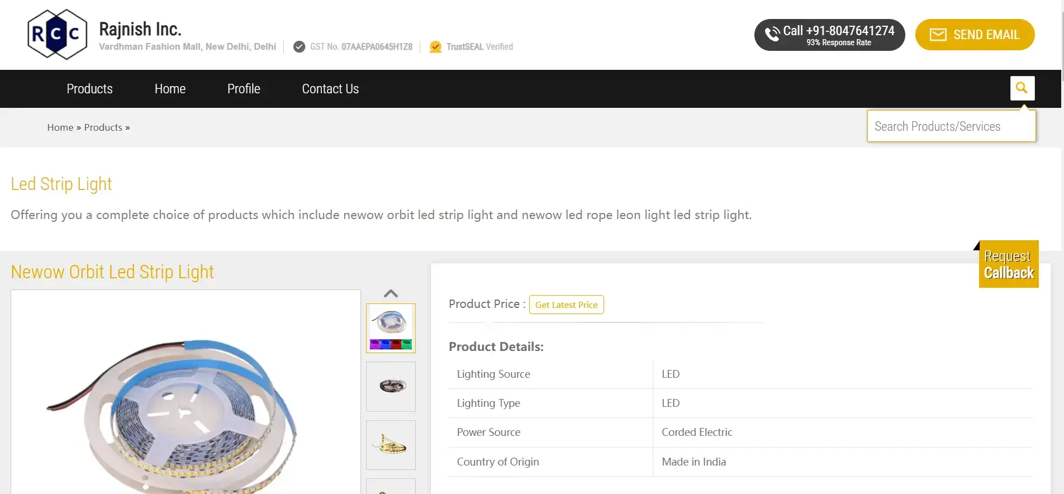Open the Products menu
This screenshot has height=494, width=1064.
(x=89, y=89)
